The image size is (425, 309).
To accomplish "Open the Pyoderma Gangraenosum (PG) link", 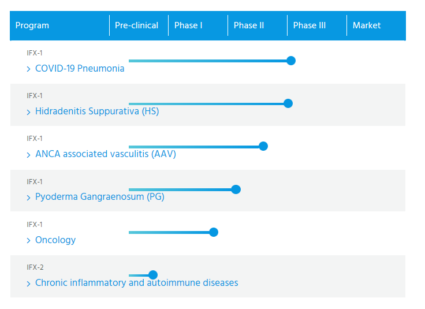I will [x=100, y=197].
